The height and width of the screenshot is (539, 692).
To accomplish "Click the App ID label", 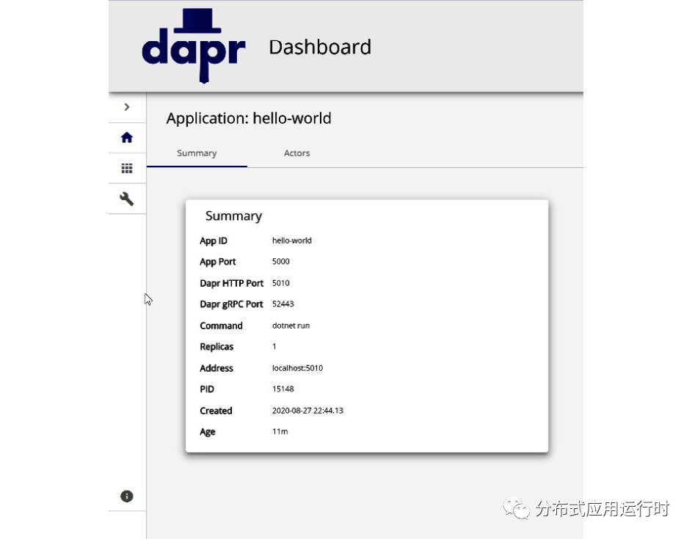I will (x=213, y=241).
